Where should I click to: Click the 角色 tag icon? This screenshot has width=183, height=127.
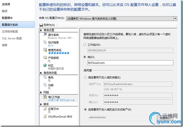(x=45, y=77)
